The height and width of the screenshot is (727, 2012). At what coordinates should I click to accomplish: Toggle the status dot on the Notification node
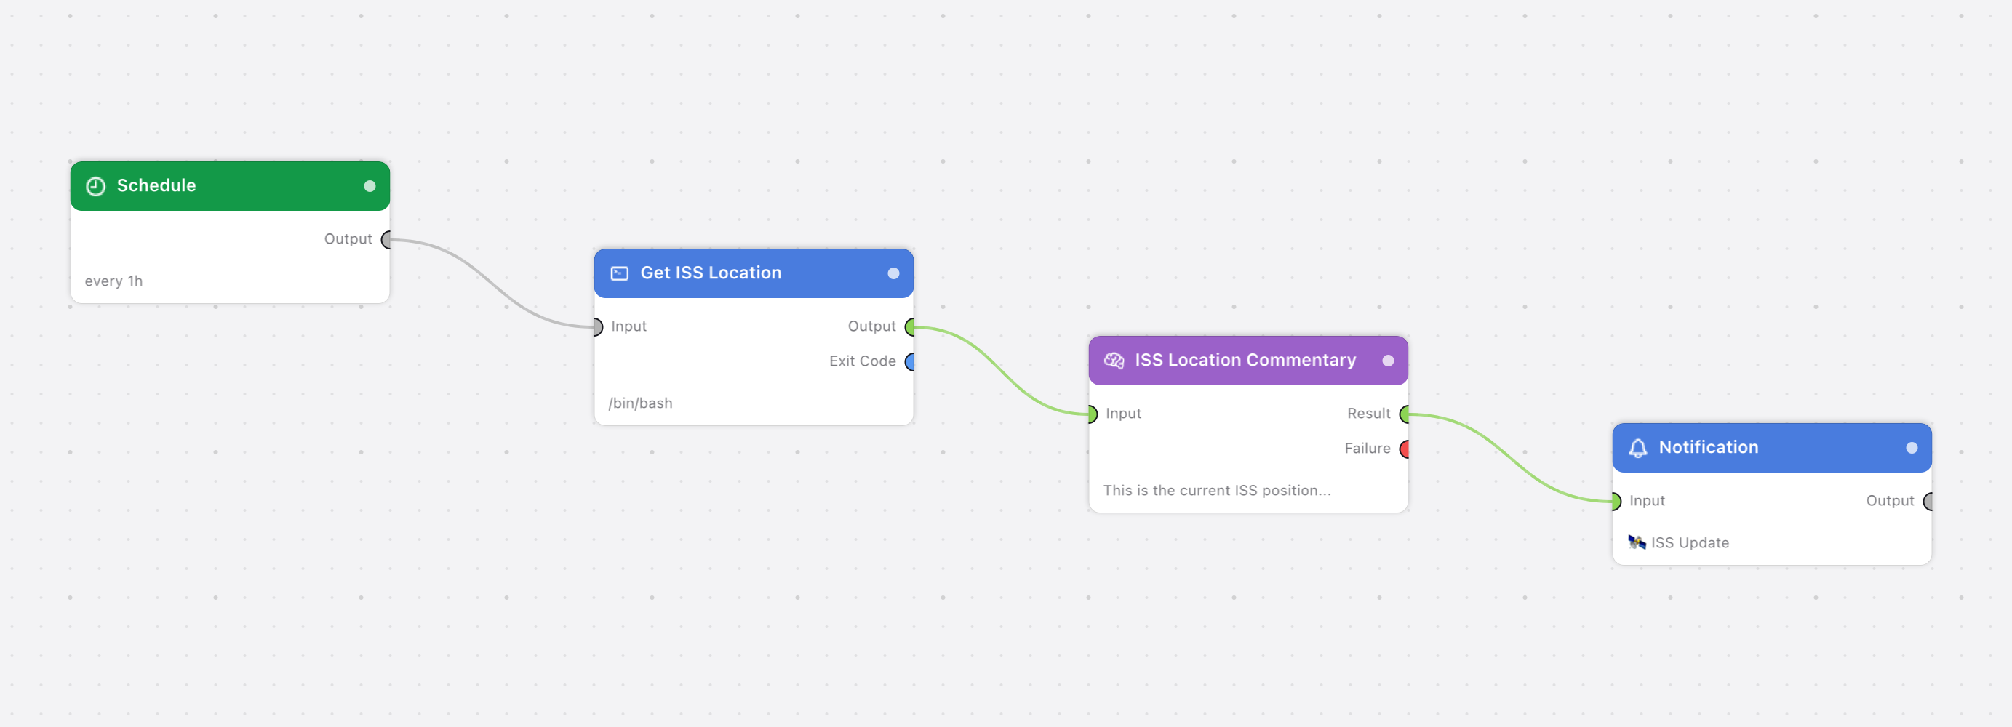(x=1911, y=447)
